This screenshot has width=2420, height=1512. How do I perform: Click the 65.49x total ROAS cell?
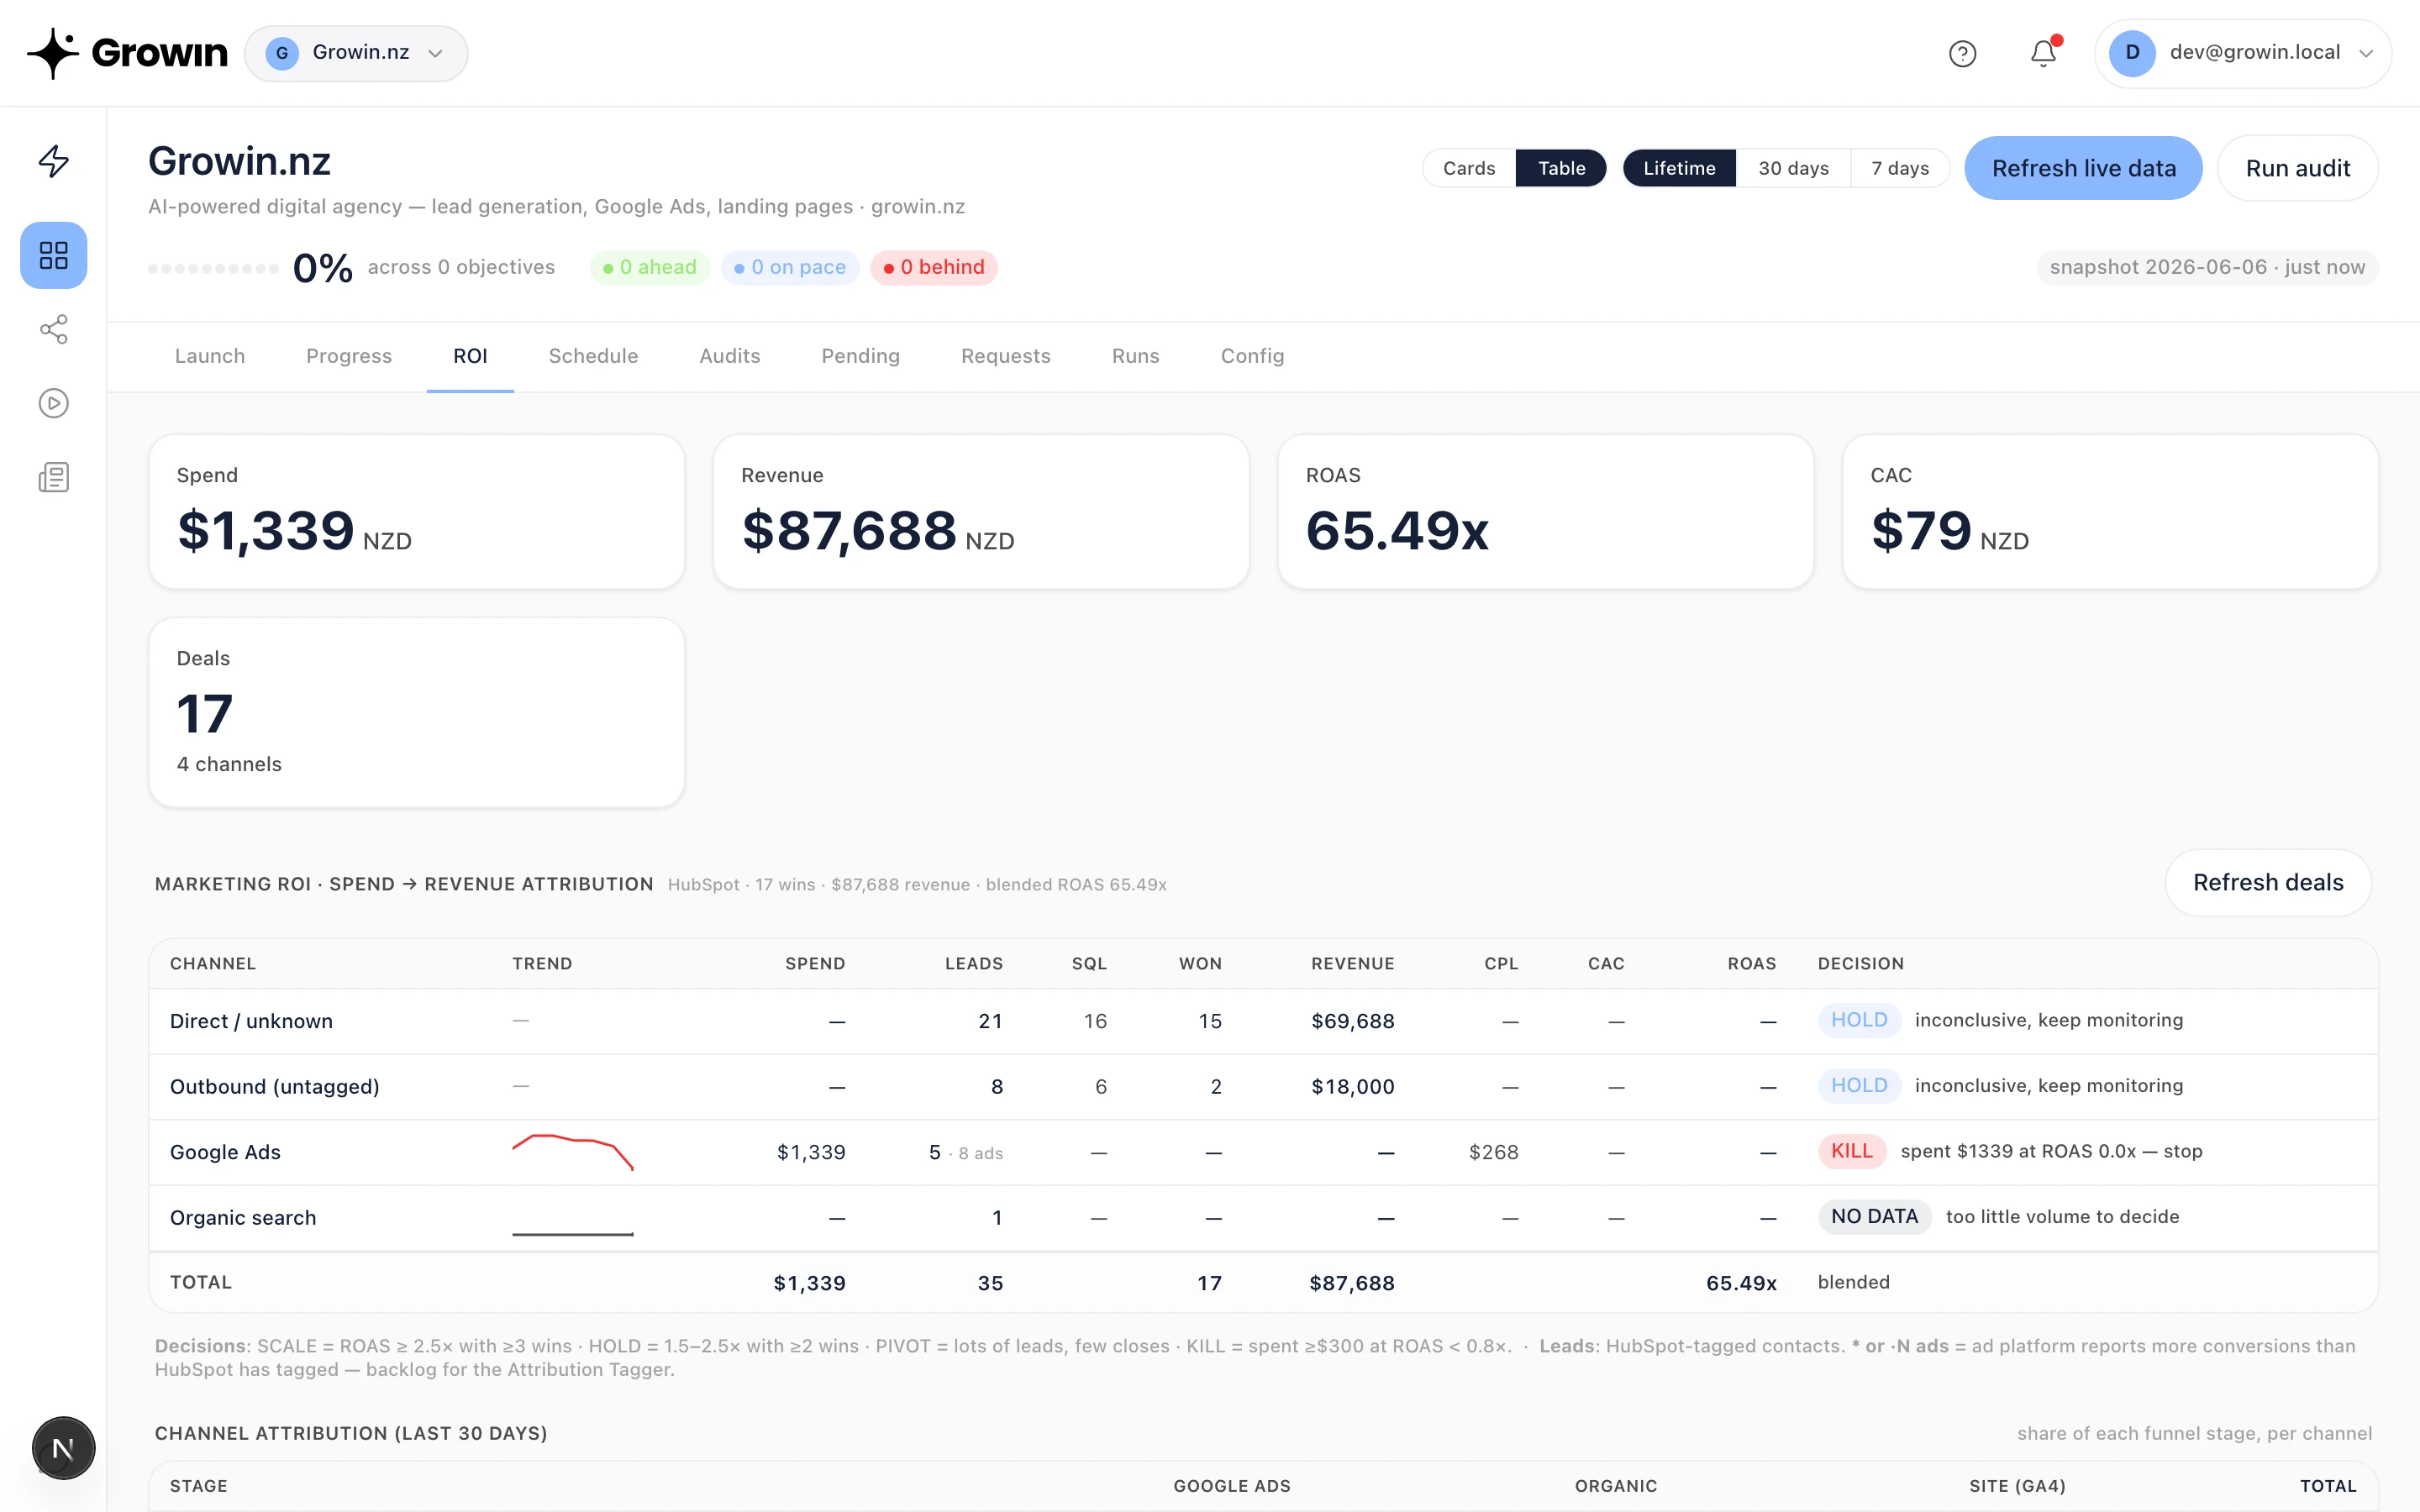[1741, 1283]
